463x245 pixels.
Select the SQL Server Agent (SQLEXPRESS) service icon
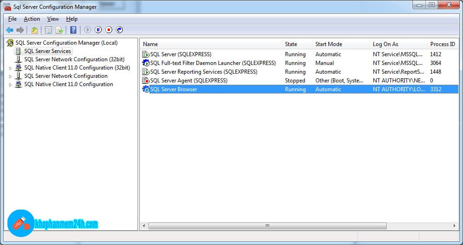146,81
